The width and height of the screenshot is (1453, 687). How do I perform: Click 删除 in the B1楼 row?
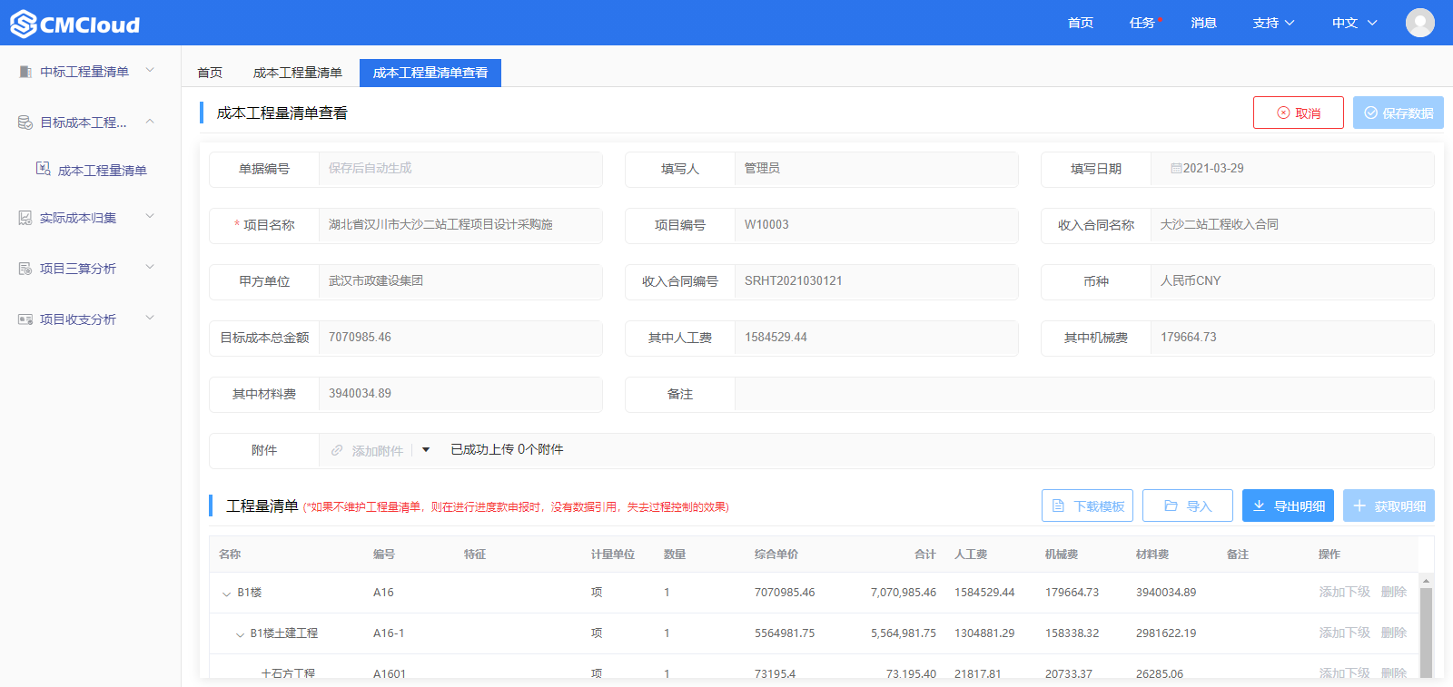pos(1394,592)
